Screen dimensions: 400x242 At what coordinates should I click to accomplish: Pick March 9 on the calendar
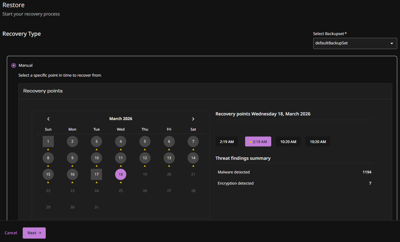tap(72, 158)
